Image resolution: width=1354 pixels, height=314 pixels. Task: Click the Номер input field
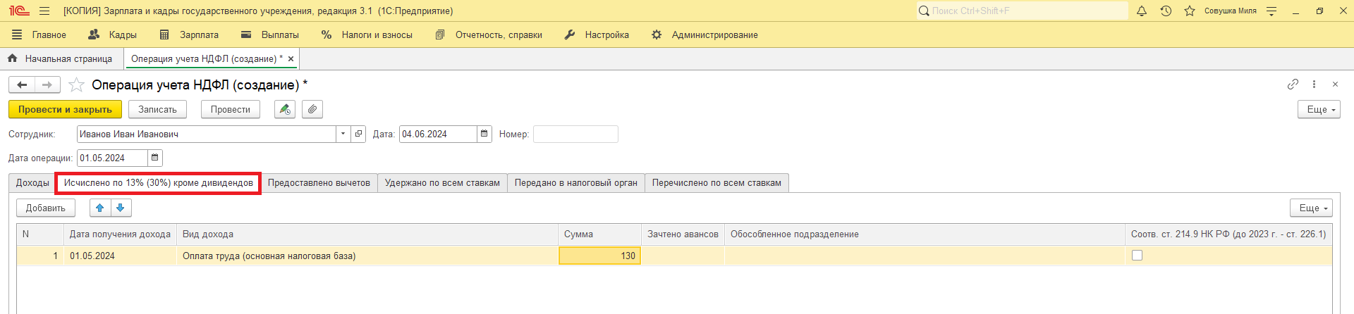coord(575,134)
